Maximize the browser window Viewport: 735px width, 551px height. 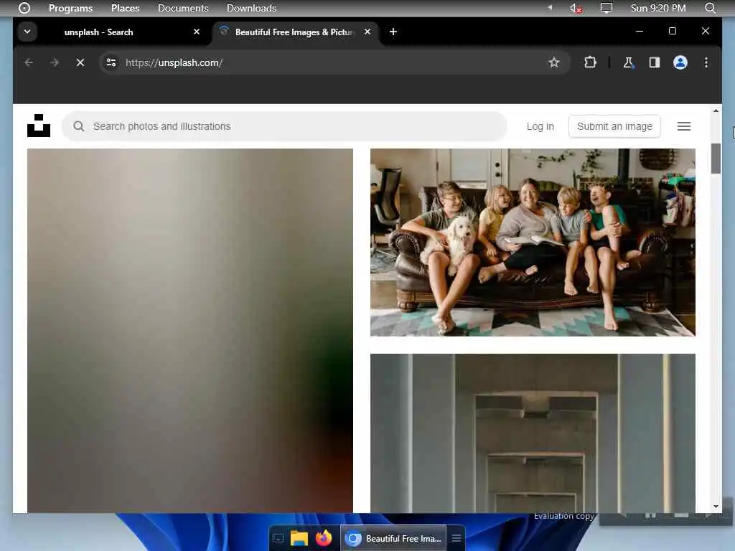point(672,31)
